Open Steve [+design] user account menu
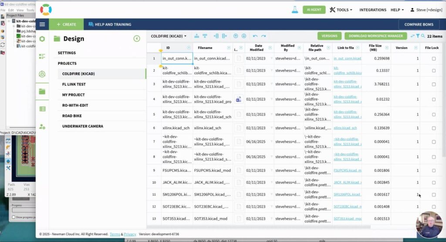Image resolution: width=446 pixels, height=242 pixels. pos(426,10)
